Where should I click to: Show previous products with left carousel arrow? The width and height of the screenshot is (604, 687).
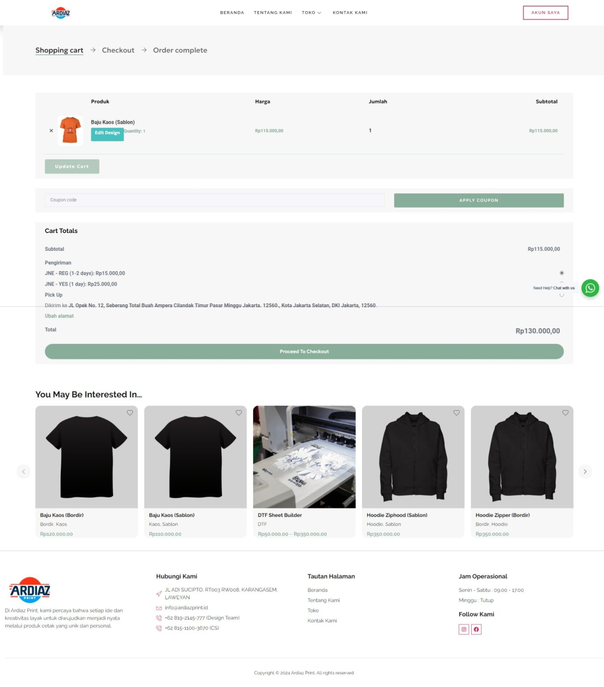(24, 471)
